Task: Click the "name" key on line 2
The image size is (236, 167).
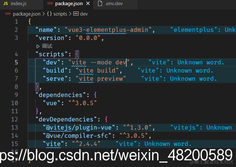Action: pos(46,30)
